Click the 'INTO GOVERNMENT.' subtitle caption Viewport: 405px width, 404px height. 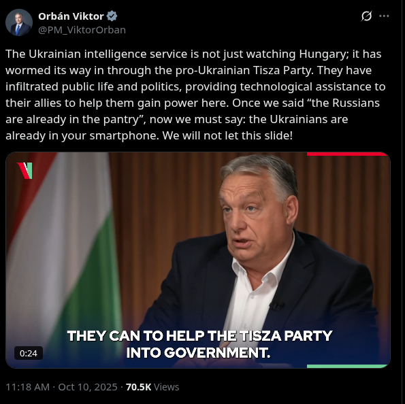coord(198,353)
